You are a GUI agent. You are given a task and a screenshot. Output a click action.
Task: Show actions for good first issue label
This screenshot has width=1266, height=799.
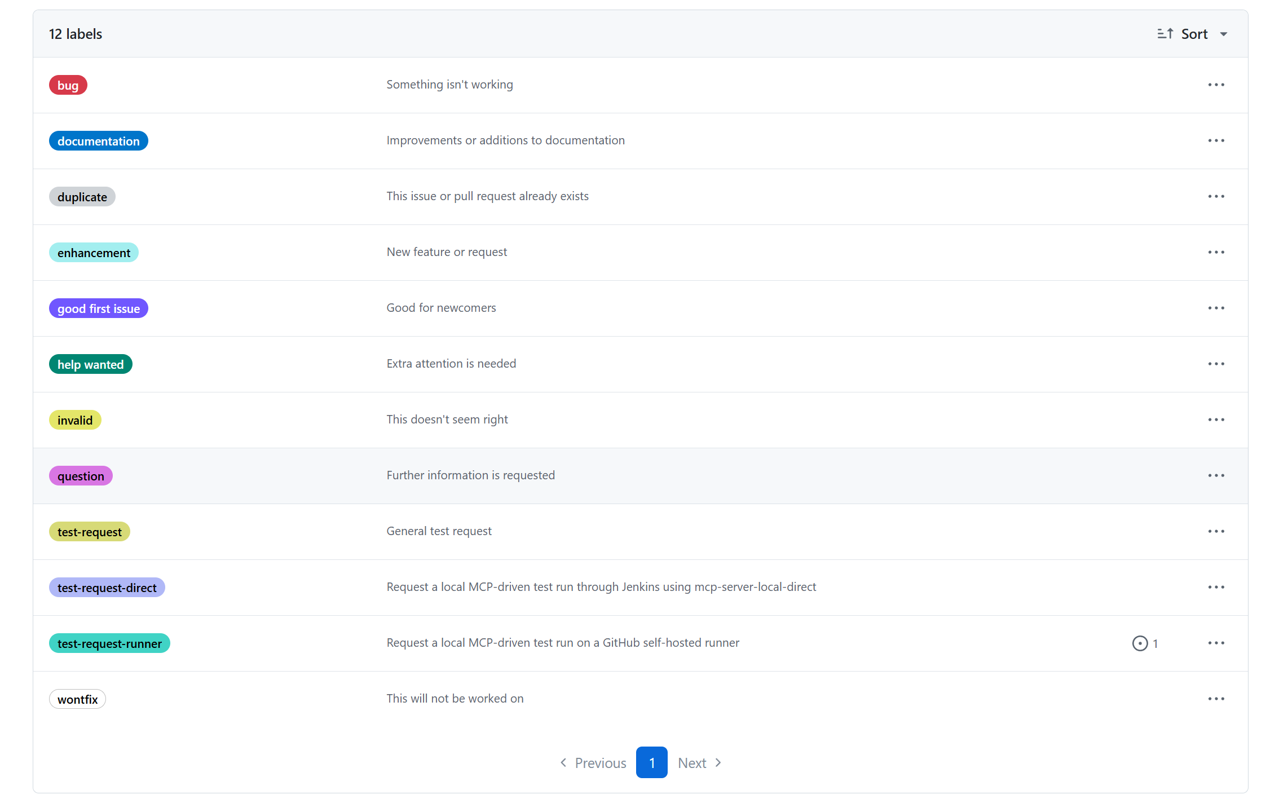(x=1216, y=308)
